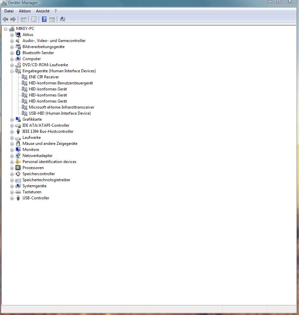Show or hide console tree toolbar icon
Viewport: 299px width, 315px height.
pyautogui.click(x=24, y=19)
